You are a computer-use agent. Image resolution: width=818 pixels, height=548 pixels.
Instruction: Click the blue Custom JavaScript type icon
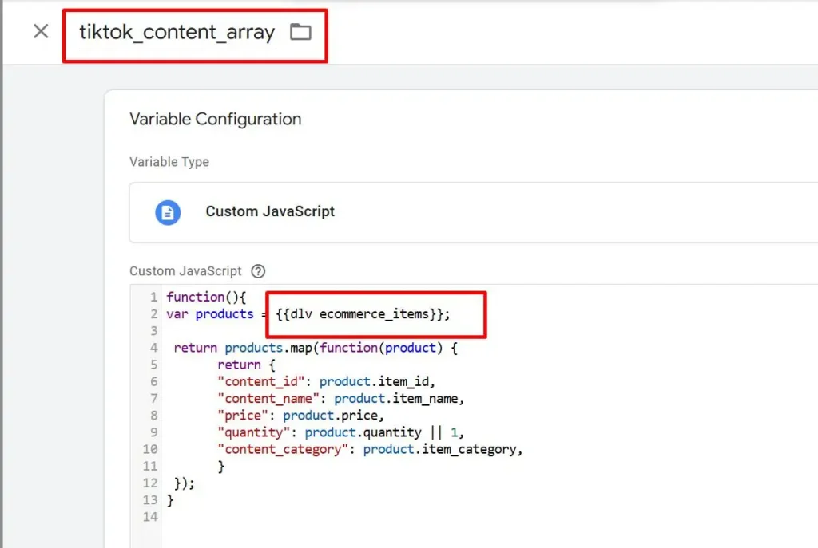[x=168, y=212]
